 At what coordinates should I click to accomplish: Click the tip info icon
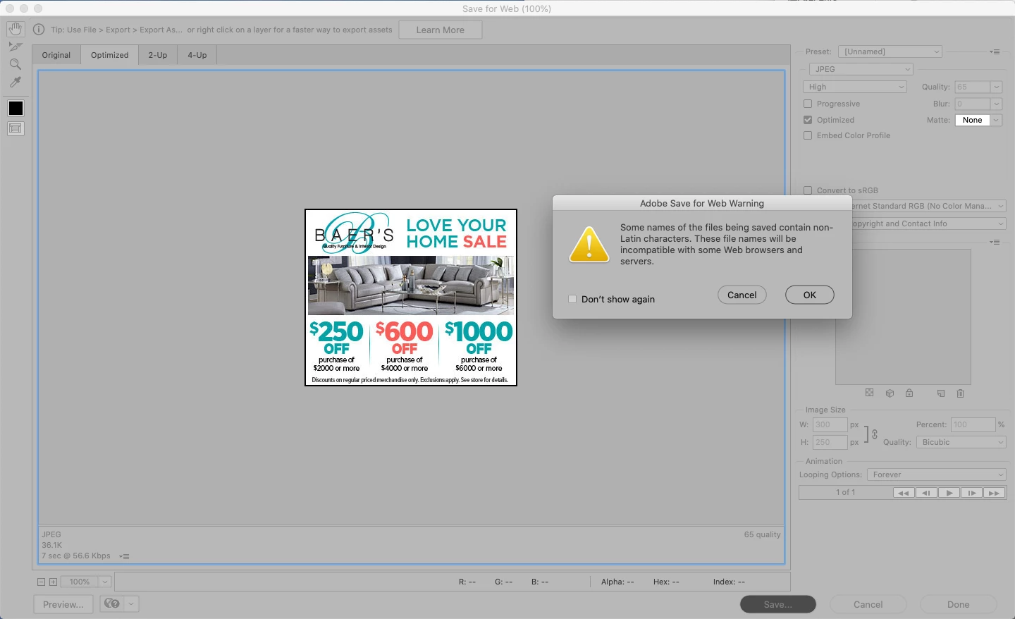[39, 30]
